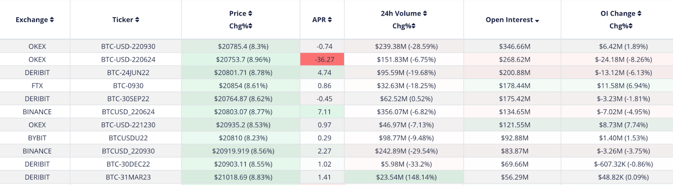Click the red-highlighted -36.27 APR cell
The width and height of the screenshot is (673, 185).
click(322, 60)
